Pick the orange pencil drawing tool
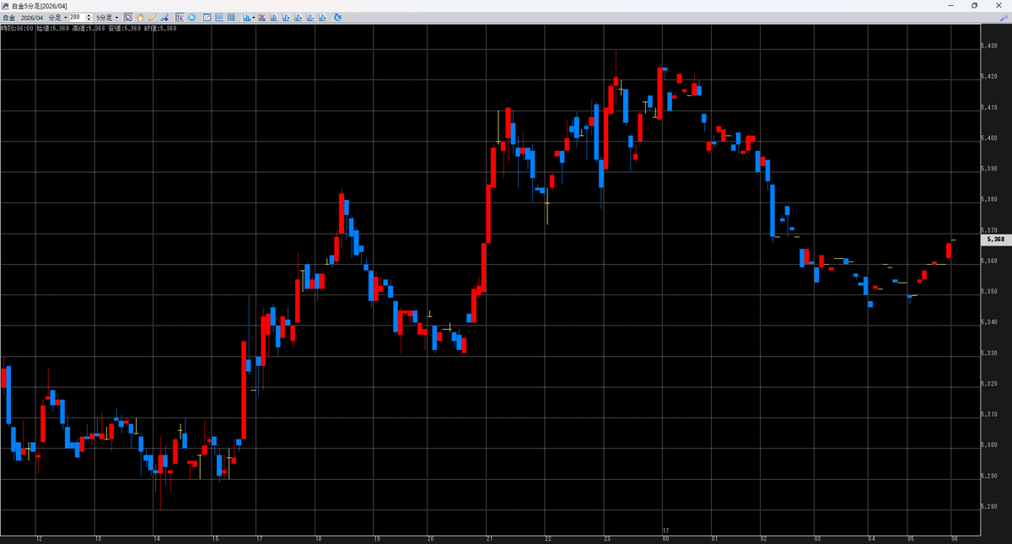Viewport: 1012px width, 544px height. 152,17
